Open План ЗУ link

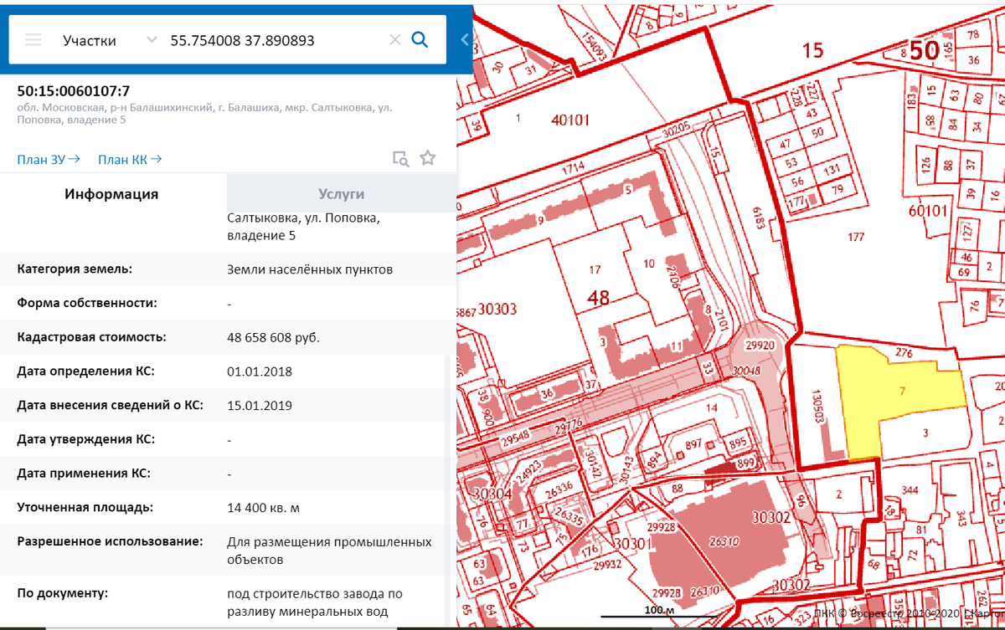(49, 159)
